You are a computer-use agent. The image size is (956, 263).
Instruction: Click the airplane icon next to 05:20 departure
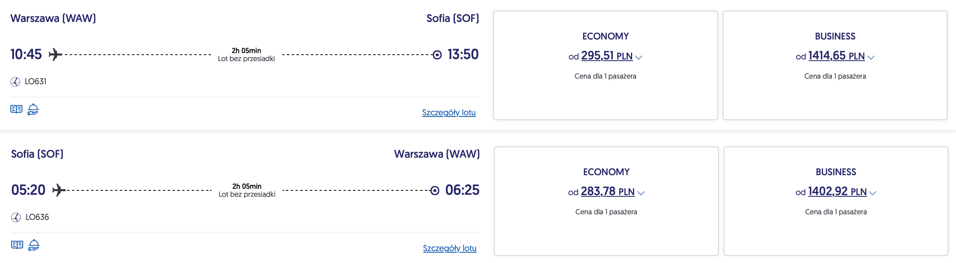59,190
